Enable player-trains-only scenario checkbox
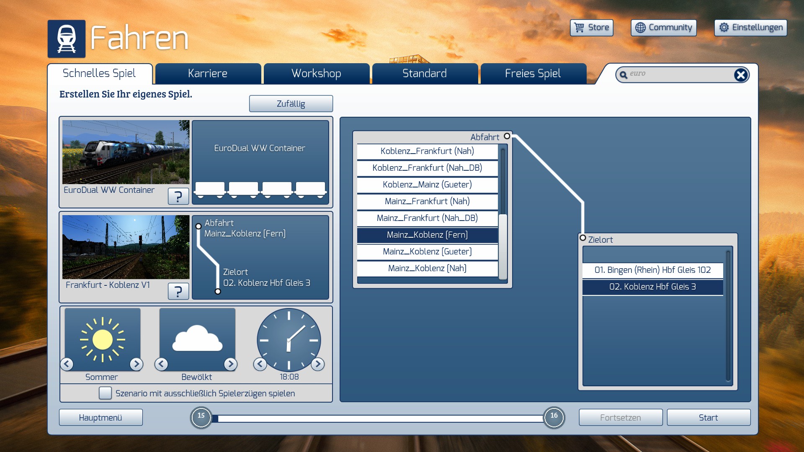Screen dimensions: 804x452 coord(105,393)
